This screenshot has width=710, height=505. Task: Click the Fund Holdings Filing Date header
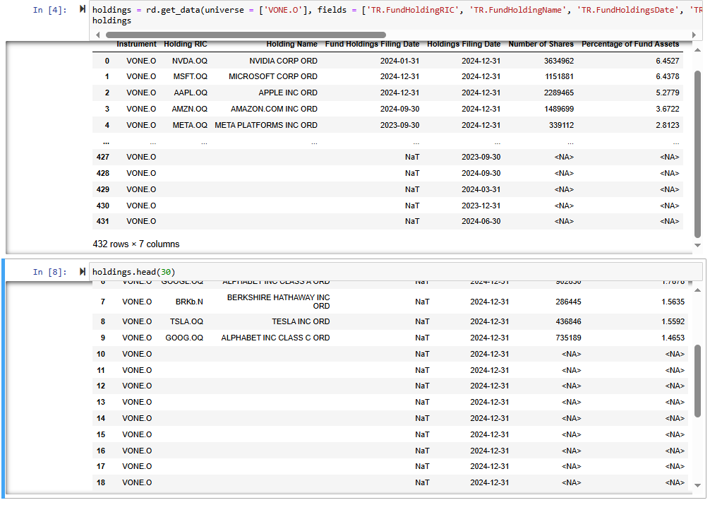[x=372, y=44]
